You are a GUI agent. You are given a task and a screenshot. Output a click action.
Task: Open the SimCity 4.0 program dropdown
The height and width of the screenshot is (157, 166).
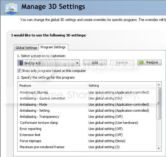pyautogui.click(x=48, y=63)
